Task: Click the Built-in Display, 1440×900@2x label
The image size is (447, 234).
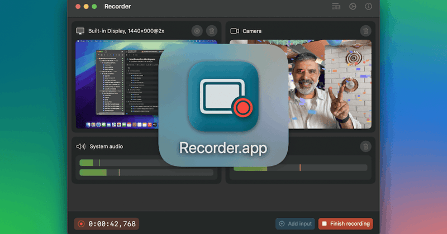Action: (x=126, y=31)
